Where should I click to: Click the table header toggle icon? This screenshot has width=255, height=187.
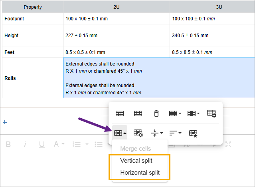click(119, 113)
